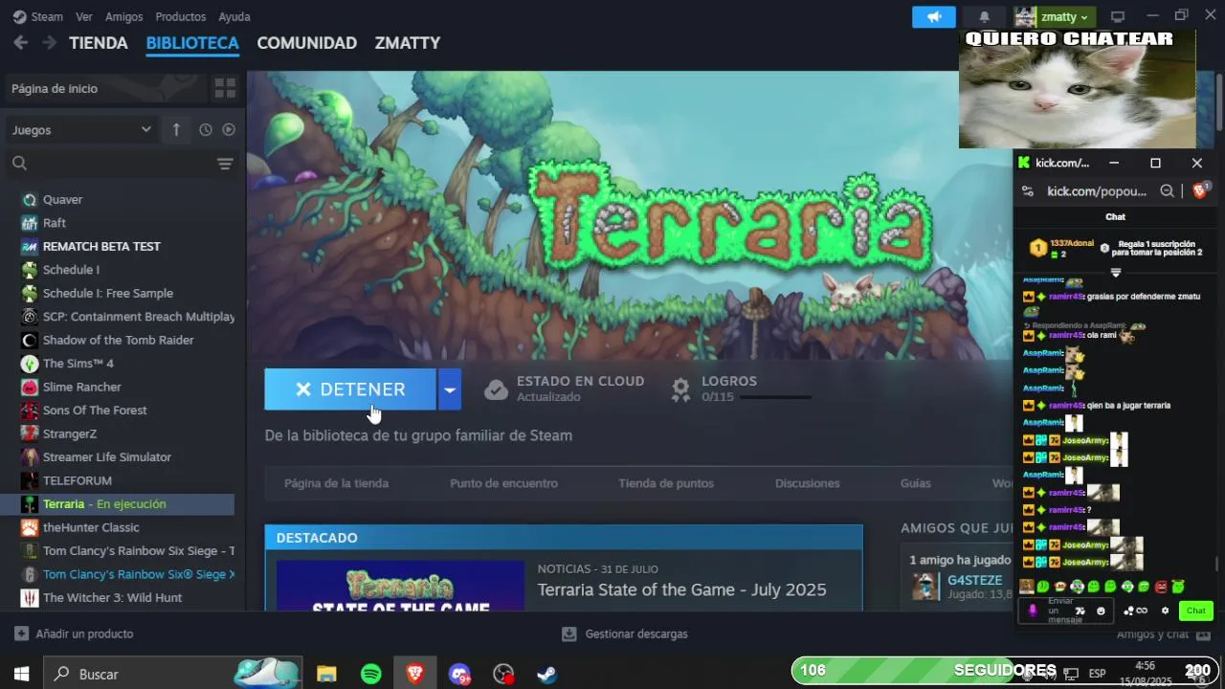Open the Productos menu

(x=181, y=16)
